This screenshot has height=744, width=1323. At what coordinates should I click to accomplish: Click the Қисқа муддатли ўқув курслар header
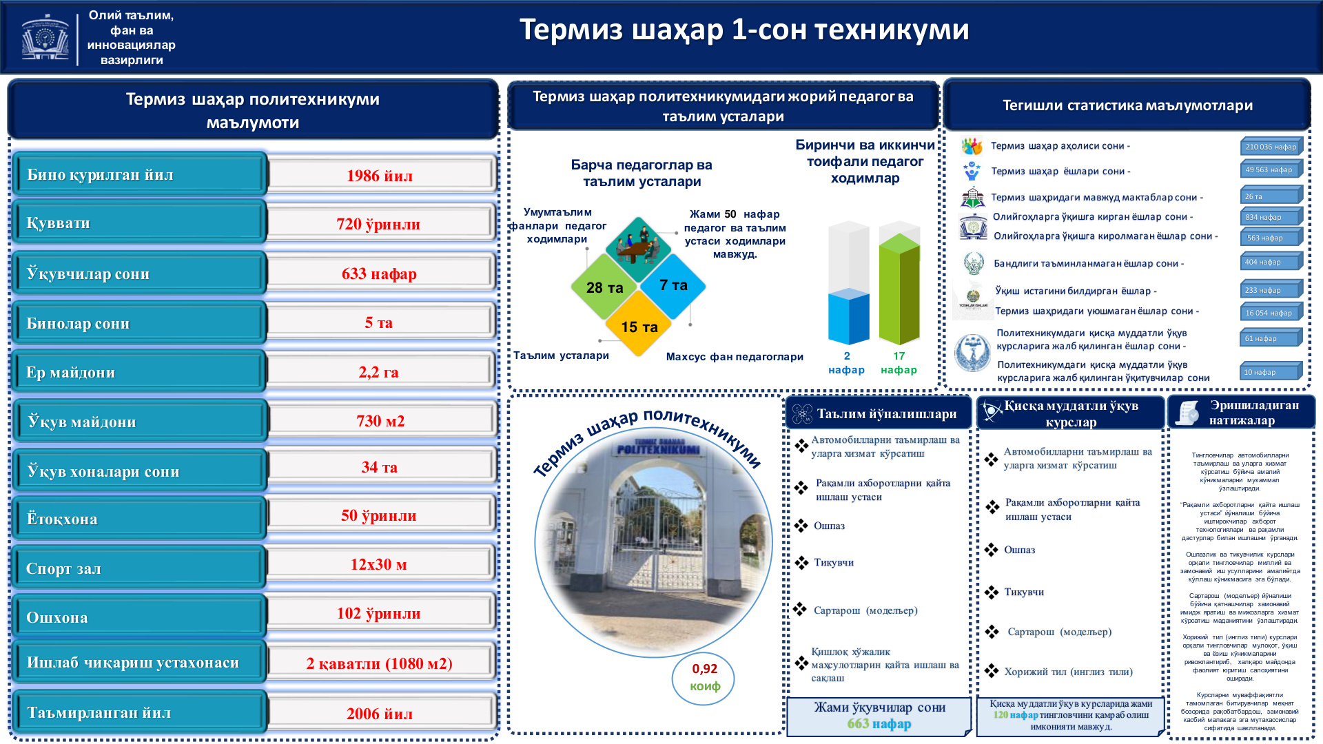pos(1071,413)
